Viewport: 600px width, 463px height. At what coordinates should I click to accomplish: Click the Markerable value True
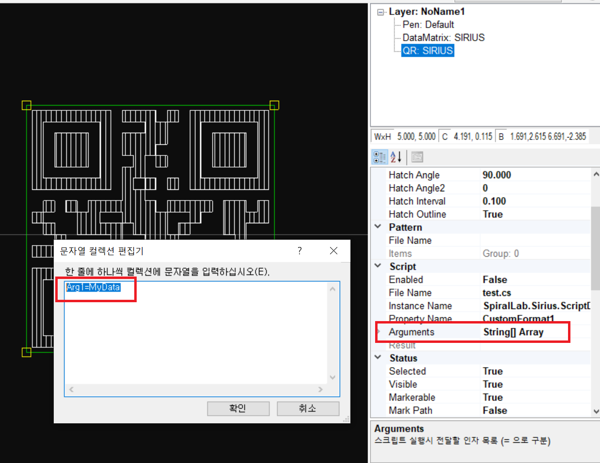coord(492,397)
